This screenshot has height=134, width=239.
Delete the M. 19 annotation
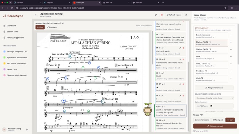pyautogui.click(x=183, y=48)
